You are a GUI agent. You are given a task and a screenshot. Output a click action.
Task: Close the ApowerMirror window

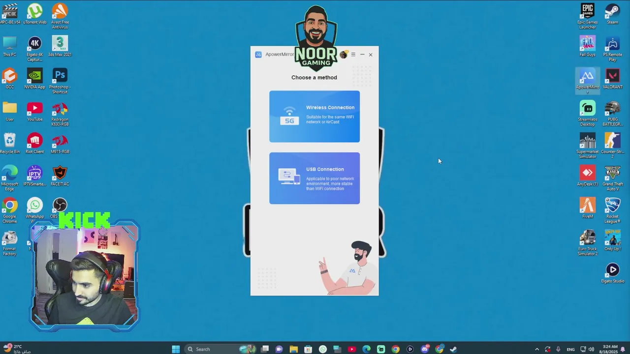[x=371, y=55]
